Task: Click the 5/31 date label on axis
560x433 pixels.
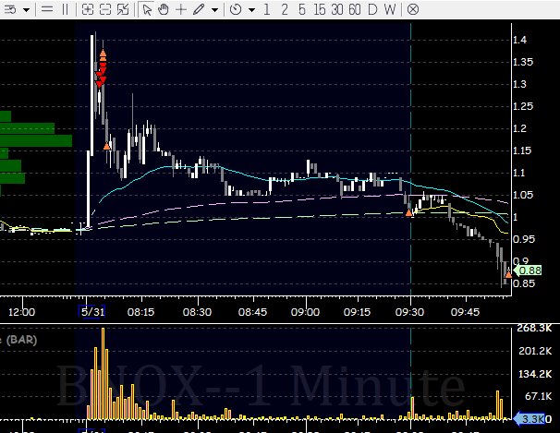Action: click(x=92, y=312)
